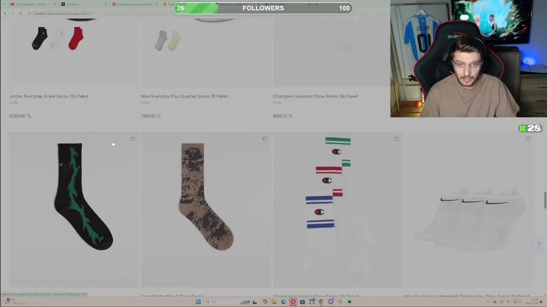Open Microsoft Edge from taskbar
The height and width of the screenshot is (307, 547).
click(x=284, y=302)
